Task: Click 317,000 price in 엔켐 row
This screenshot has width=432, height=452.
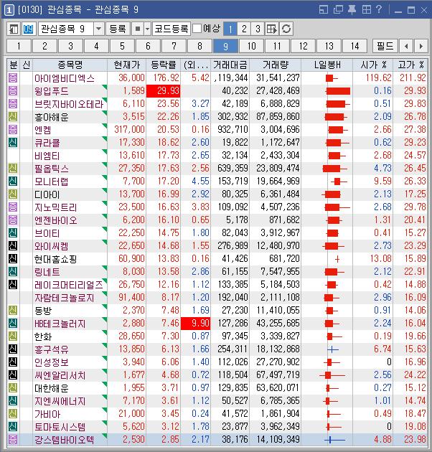Action: pos(129,130)
